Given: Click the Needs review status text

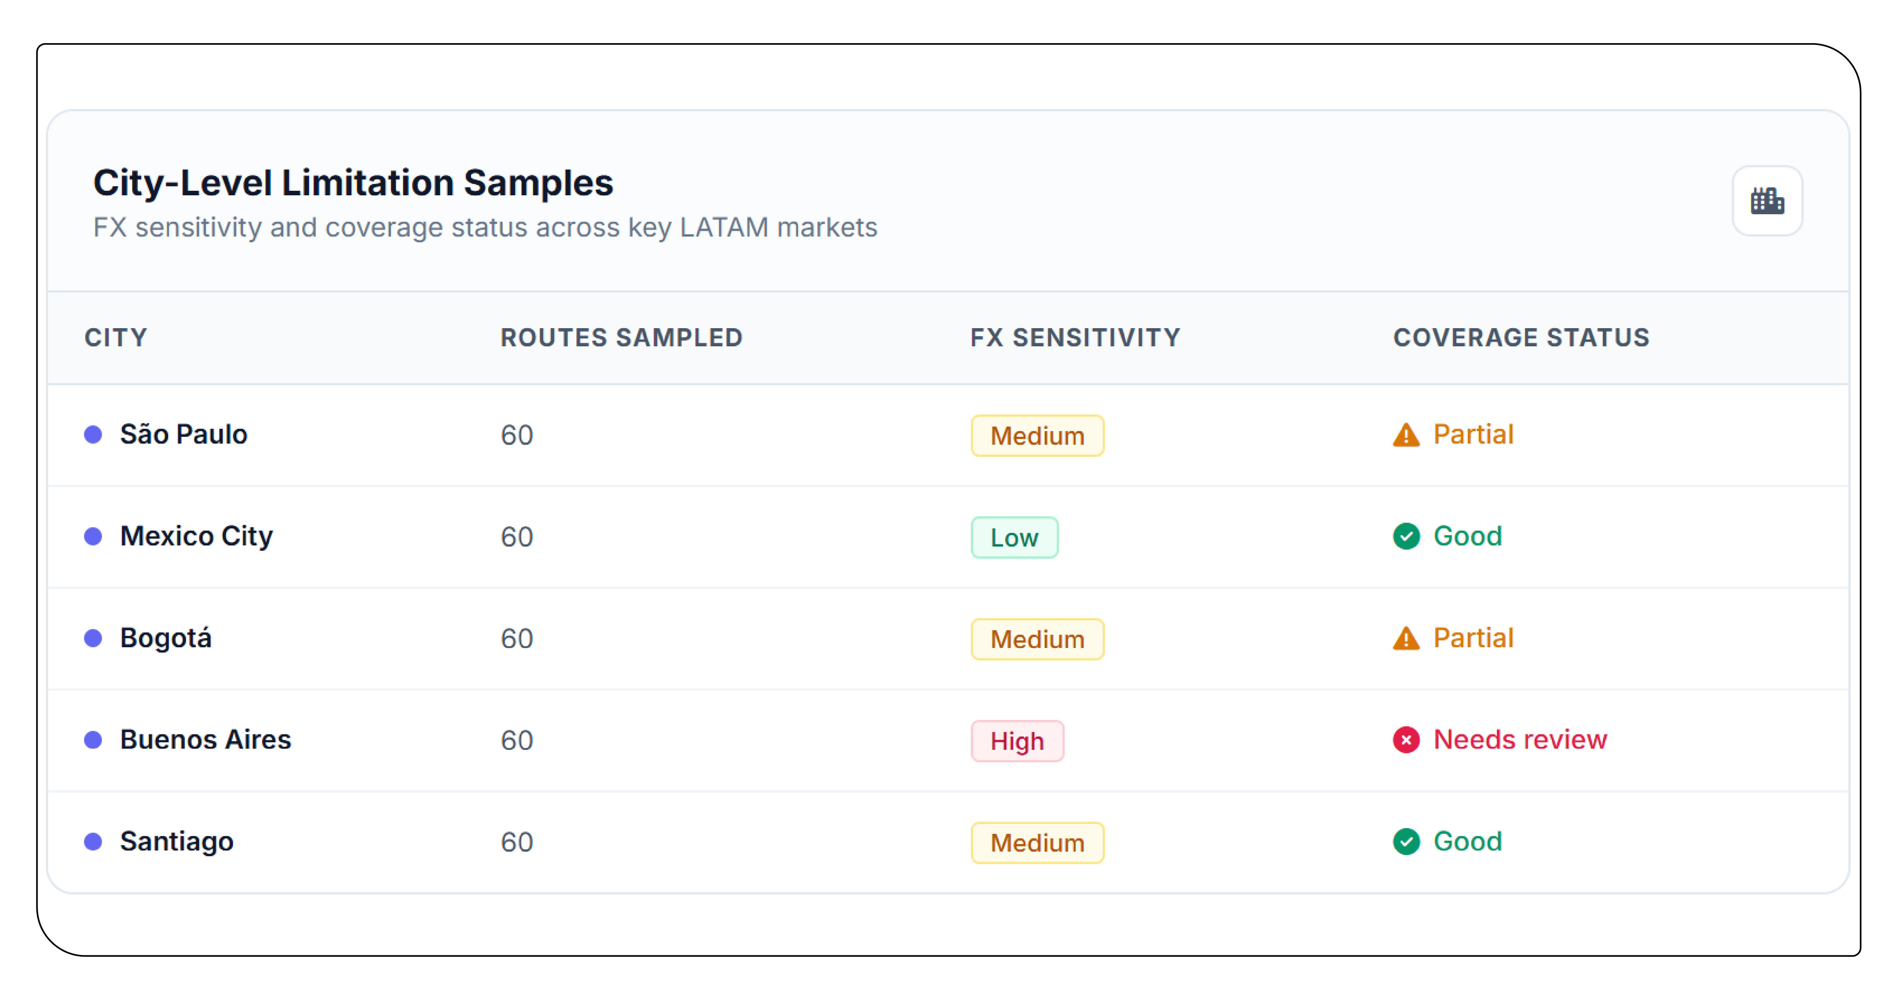Looking at the screenshot, I should click(x=1519, y=739).
